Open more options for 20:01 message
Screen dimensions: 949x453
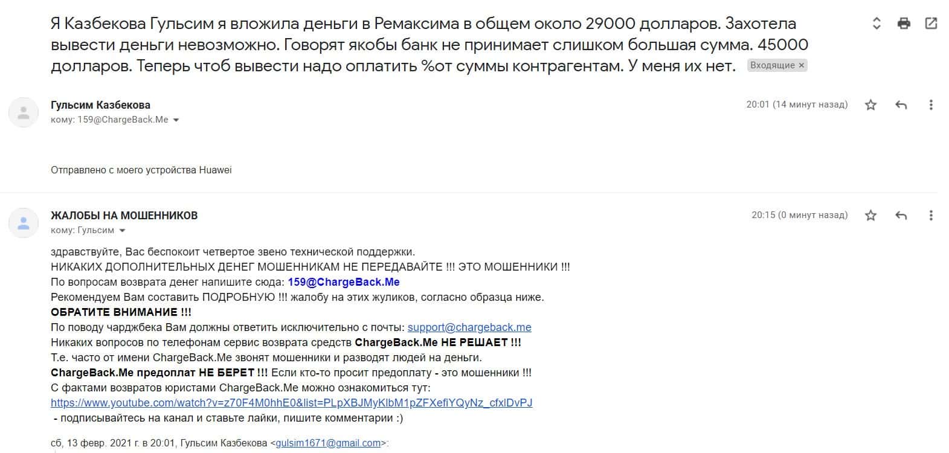click(x=931, y=105)
